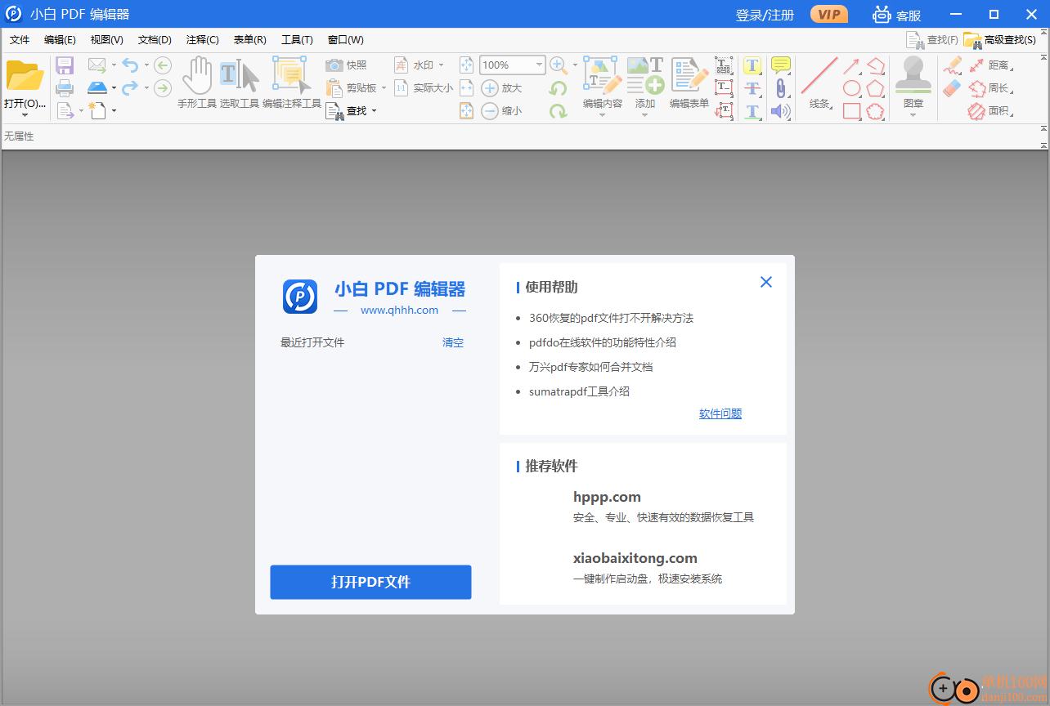The image size is (1050, 706).
Task: Click the Open PDF File (打开PDF文件) button
Action: point(370,582)
